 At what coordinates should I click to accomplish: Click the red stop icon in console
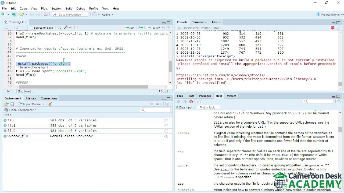332,28
